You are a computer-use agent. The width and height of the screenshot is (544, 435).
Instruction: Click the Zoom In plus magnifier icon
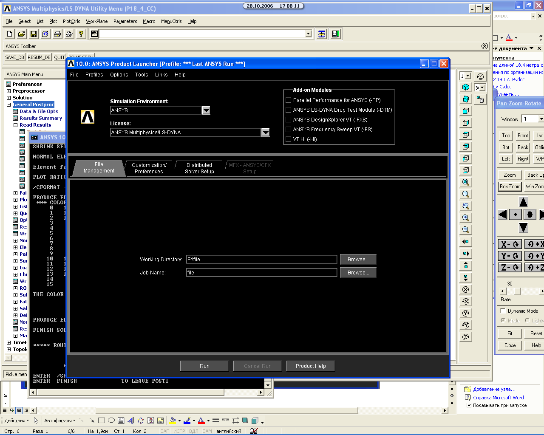click(466, 218)
